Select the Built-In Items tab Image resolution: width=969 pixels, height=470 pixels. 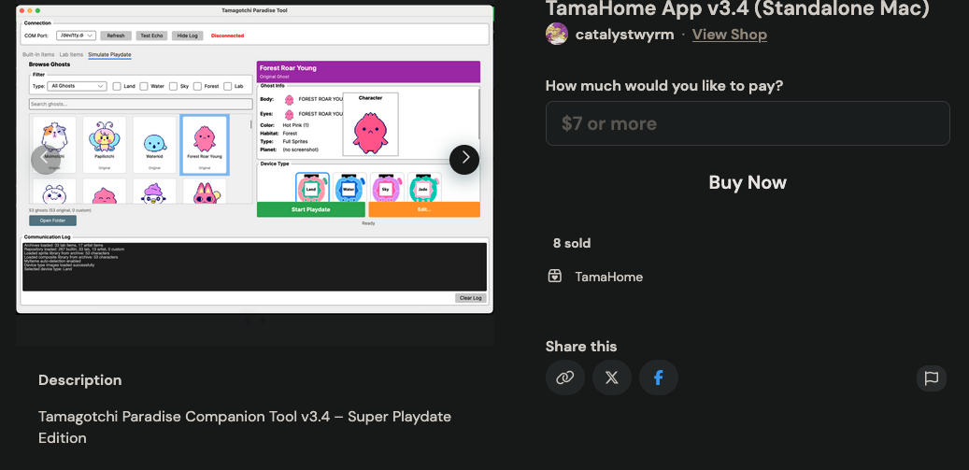(38, 55)
